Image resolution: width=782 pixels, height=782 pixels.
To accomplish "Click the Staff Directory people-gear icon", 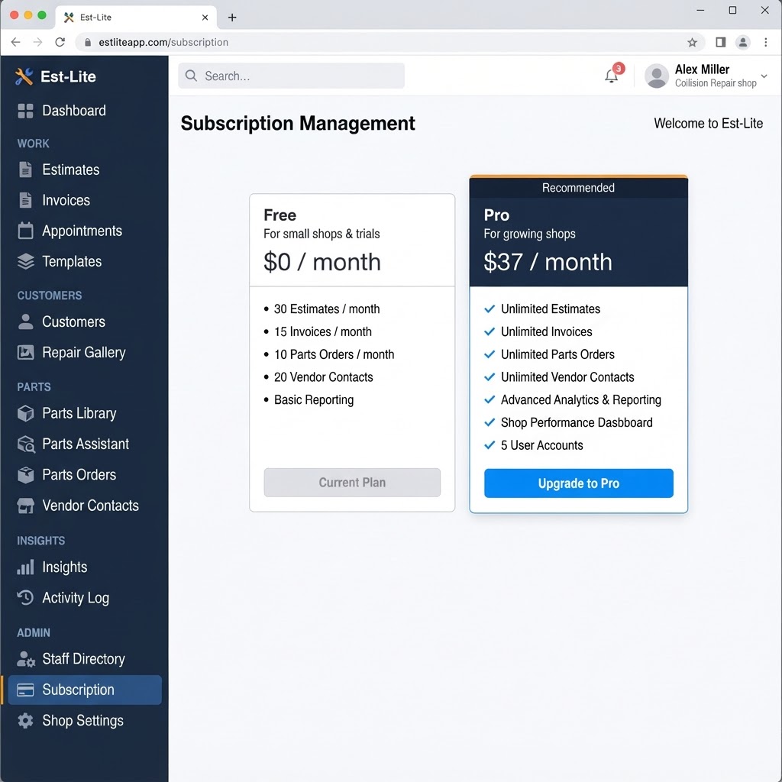I will [x=26, y=659].
